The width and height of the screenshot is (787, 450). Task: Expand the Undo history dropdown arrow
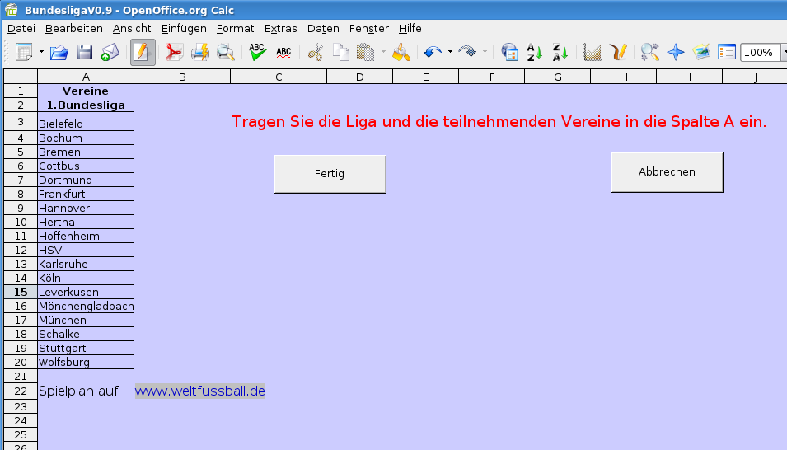[450, 53]
